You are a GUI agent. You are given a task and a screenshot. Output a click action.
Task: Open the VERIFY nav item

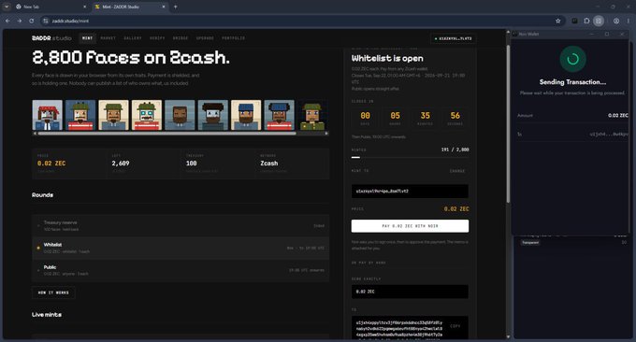(157, 38)
